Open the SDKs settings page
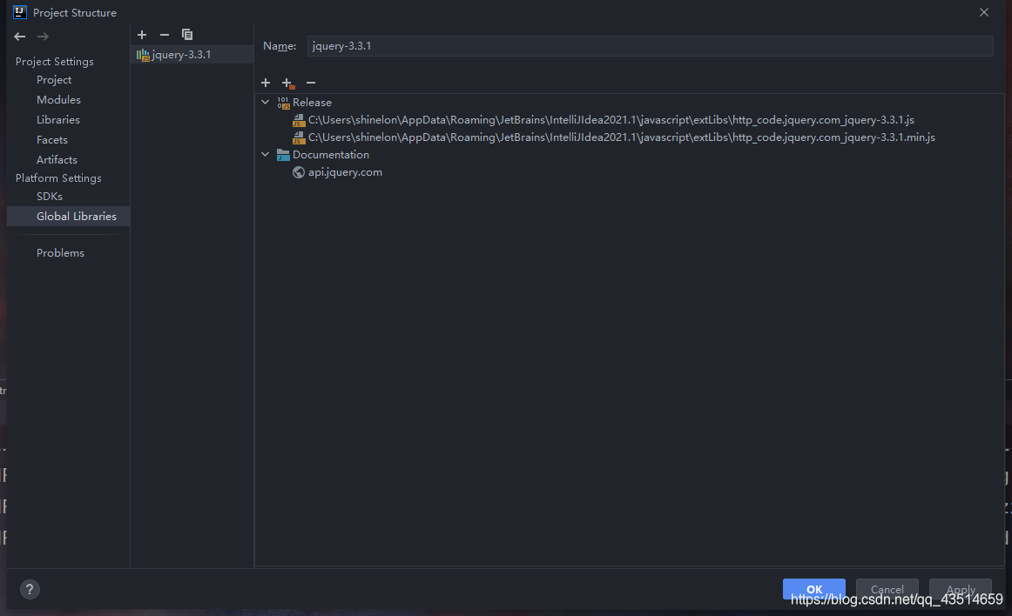 click(49, 197)
